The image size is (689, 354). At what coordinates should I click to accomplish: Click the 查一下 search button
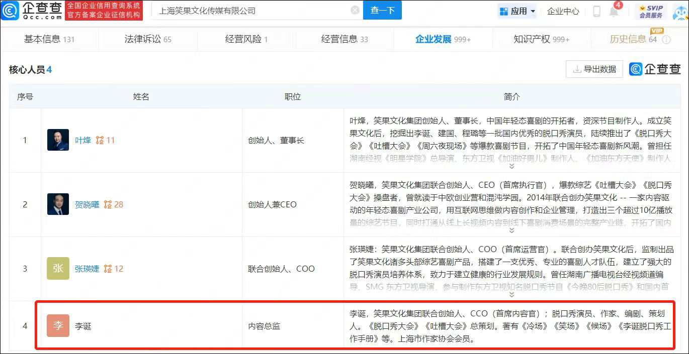[382, 11]
